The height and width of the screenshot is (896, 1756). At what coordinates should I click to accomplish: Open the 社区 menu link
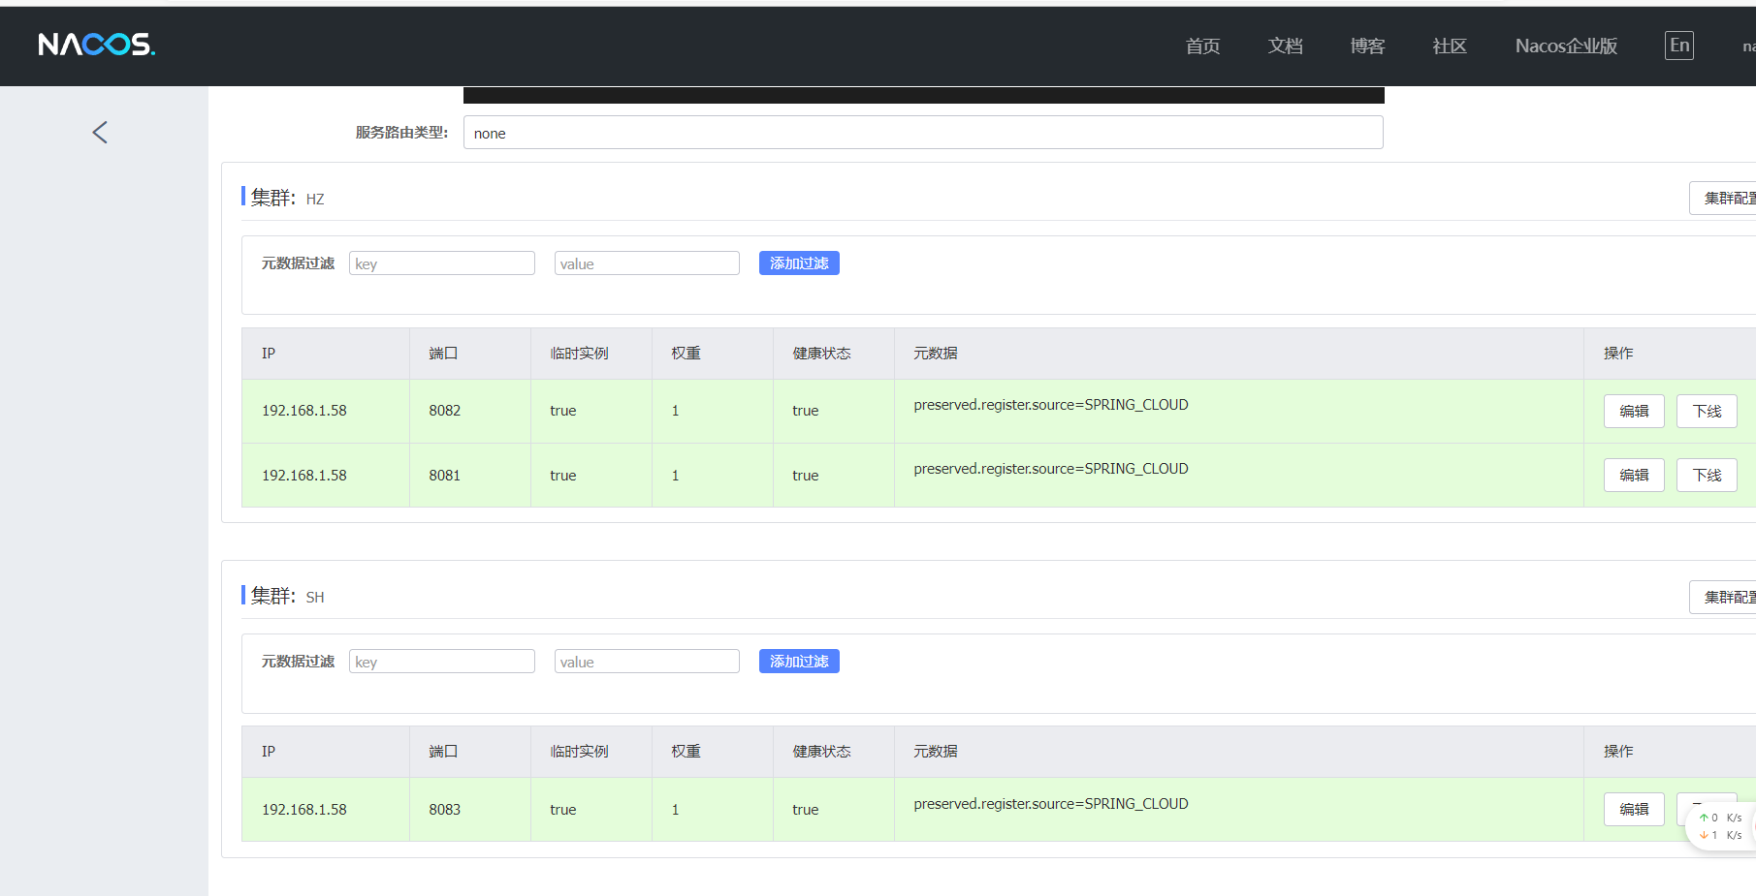[1450, 46]
